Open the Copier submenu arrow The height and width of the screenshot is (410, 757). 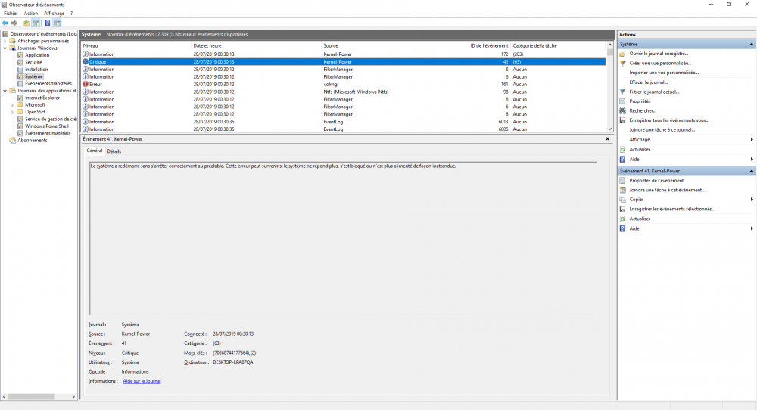[751, 200]
